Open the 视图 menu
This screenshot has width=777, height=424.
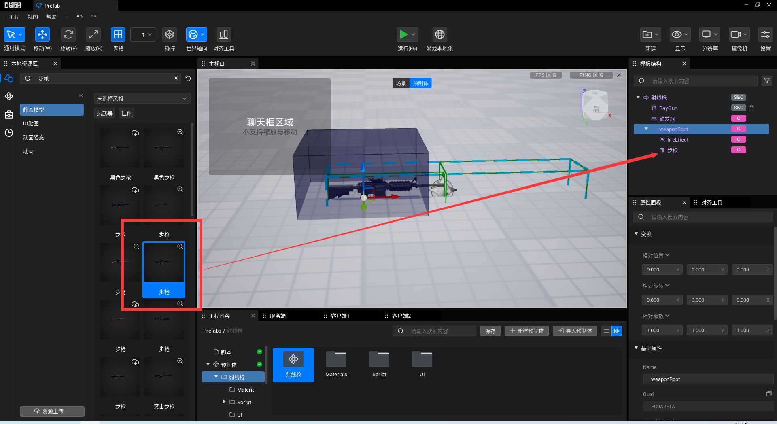click(33, 17)
